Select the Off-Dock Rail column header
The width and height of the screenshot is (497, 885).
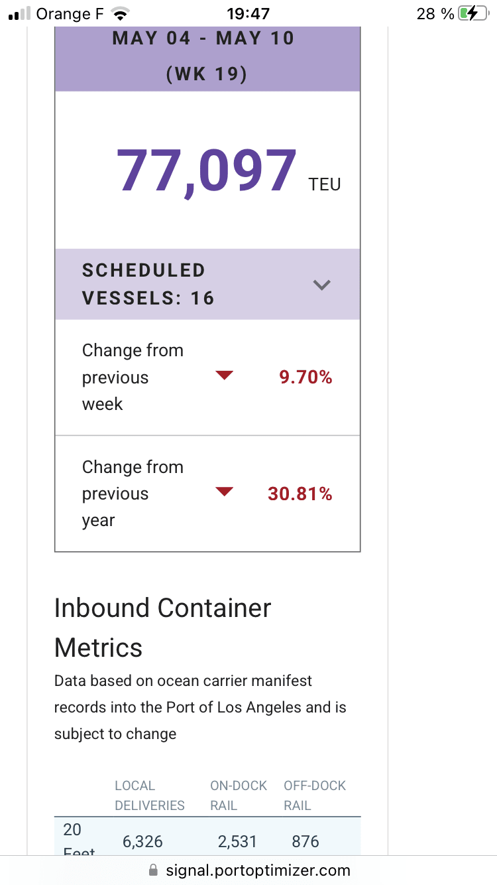pyautogui.click(x=315, y=795)
